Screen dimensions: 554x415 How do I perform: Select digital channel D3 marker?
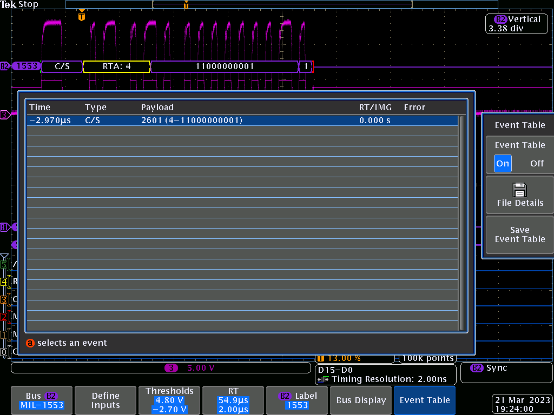pos(4,299)
